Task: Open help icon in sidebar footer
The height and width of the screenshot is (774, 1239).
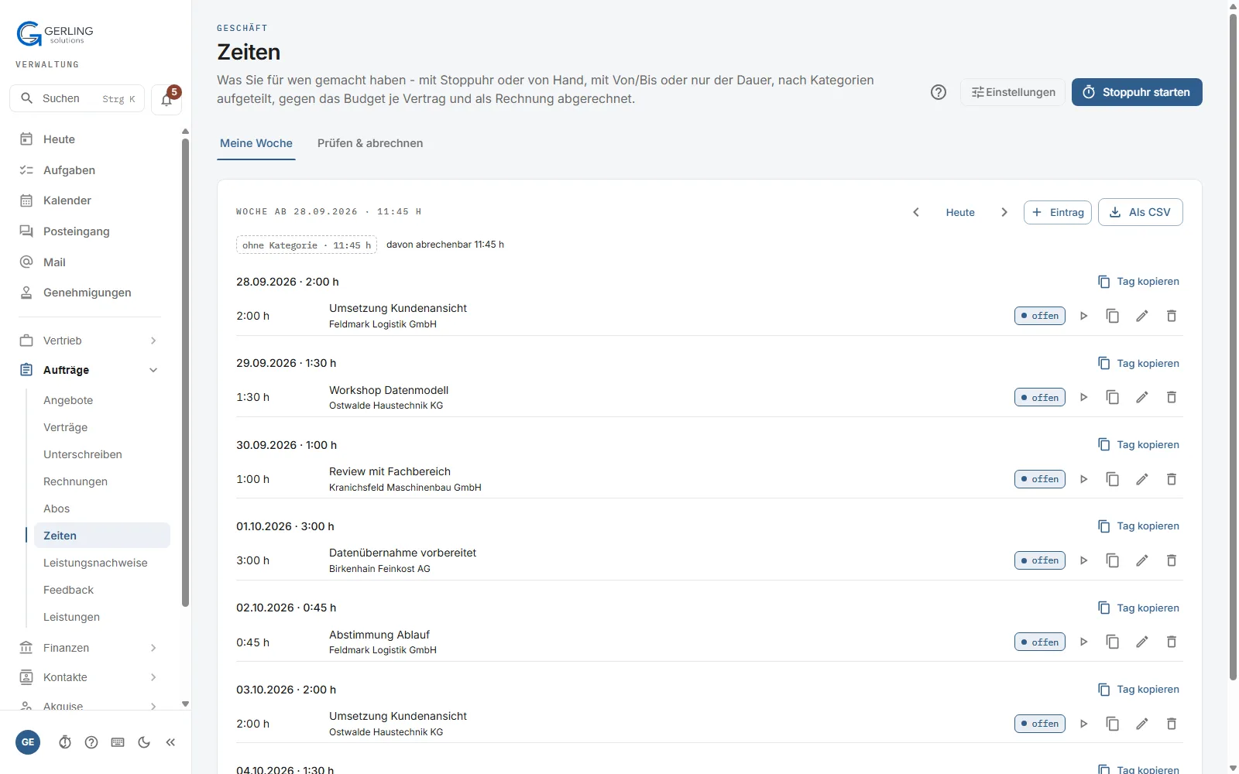Action: tap(91, 742)
